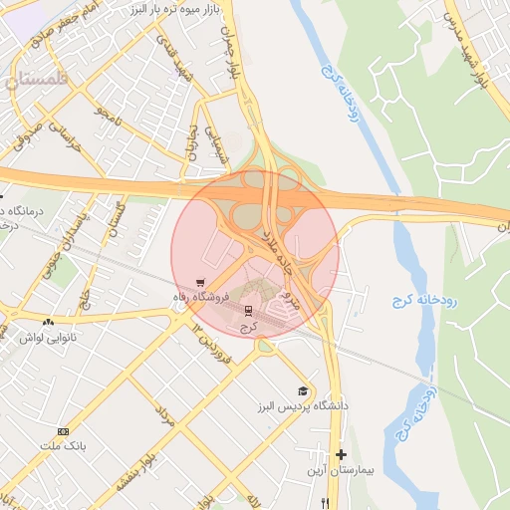Click the fork and knife restaurant icon
This screenshot has width=510, height=510.
pyautogui.click(x=326, y=503)
